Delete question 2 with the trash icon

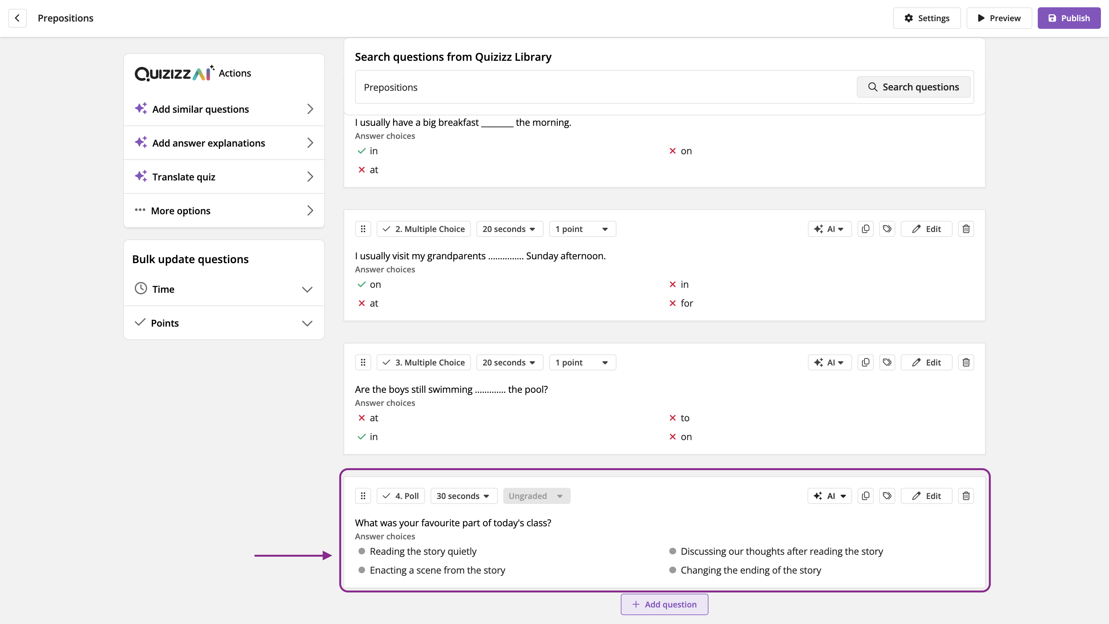point(966,229)
